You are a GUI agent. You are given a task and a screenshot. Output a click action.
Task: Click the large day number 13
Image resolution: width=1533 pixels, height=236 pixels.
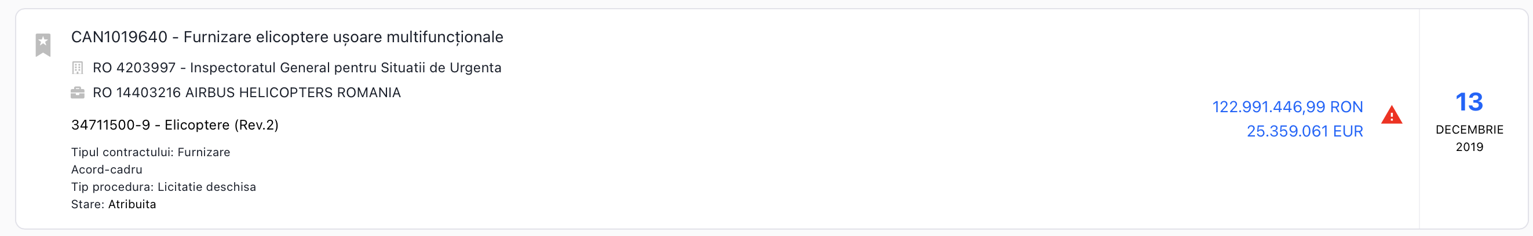[1469, 102]
